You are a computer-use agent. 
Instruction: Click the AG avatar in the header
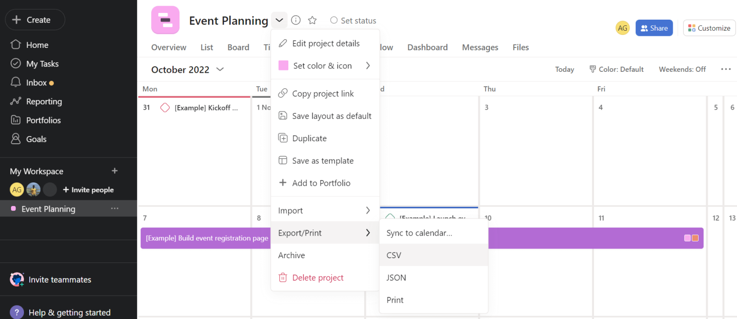[x=622, y=28]
